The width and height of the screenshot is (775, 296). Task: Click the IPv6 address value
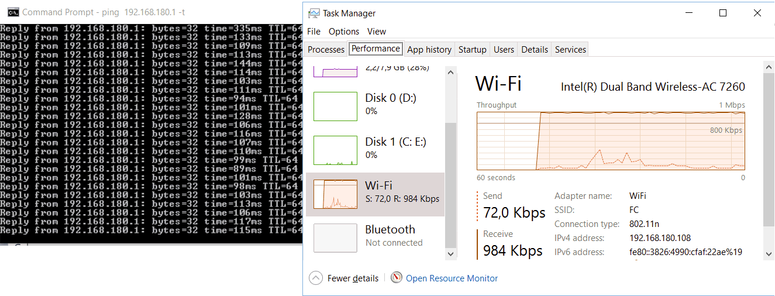[686, 252]
